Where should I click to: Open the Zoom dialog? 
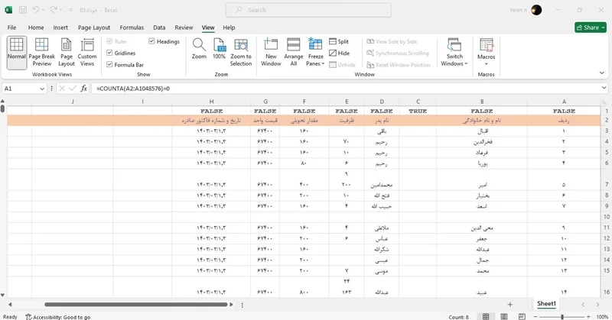pos(199,50)
